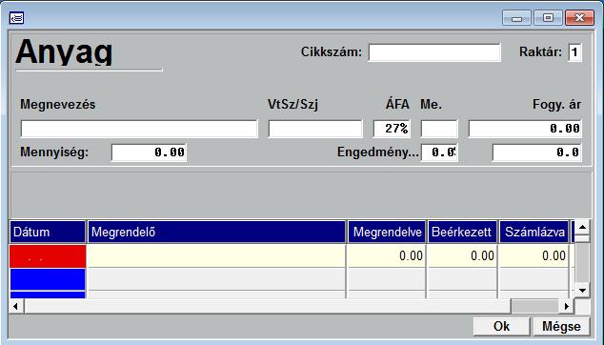Activate the VtSz/Szj input field
604x345 pixels.
[x=315, y=129]
